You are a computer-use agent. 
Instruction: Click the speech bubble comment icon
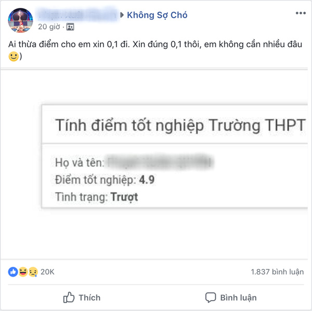click(211, 298)
